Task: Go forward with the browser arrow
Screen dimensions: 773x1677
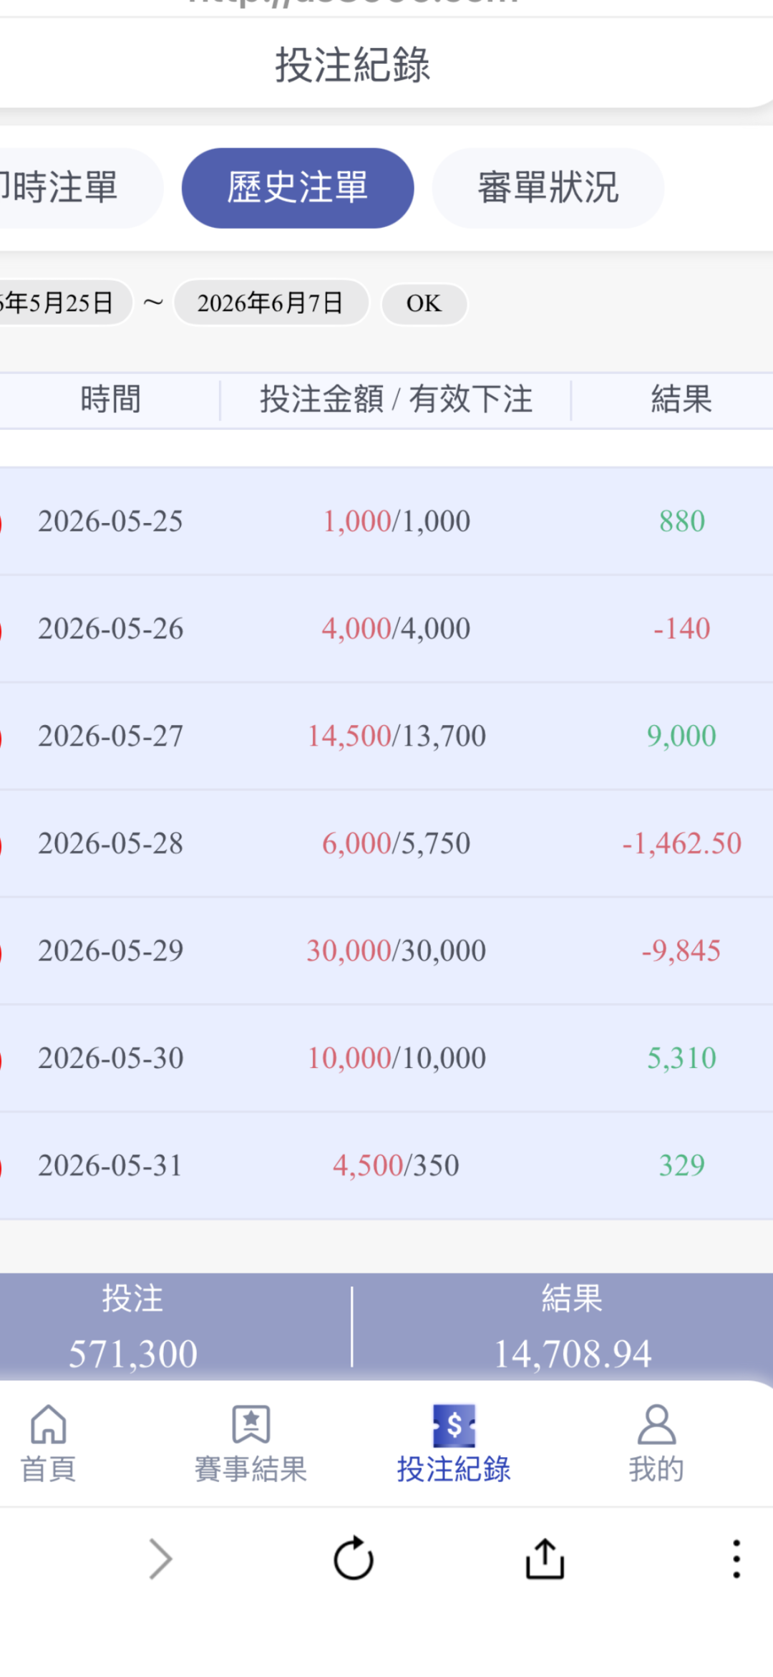Action: click(161, 1558)
